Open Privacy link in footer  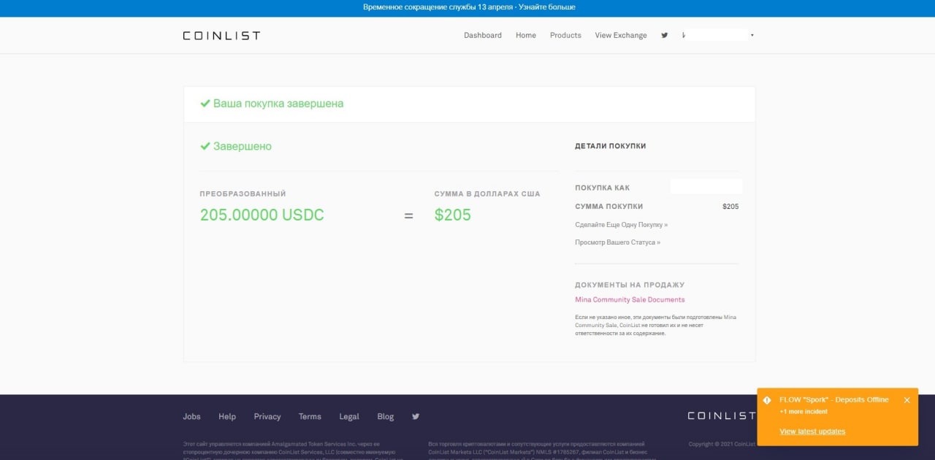click(267, 416)
